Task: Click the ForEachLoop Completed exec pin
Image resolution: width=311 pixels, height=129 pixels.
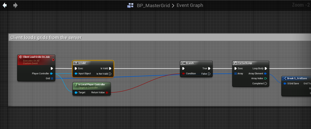Action: click(x=266, y=84)
